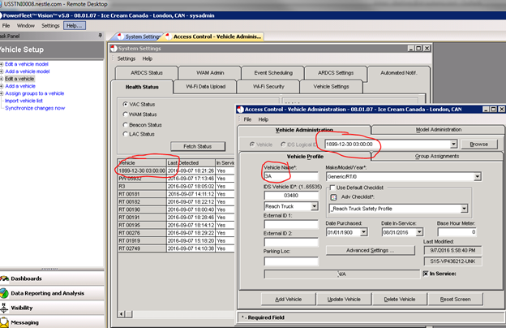Open the Make/Model/Year dropdown

coord(476,176)
